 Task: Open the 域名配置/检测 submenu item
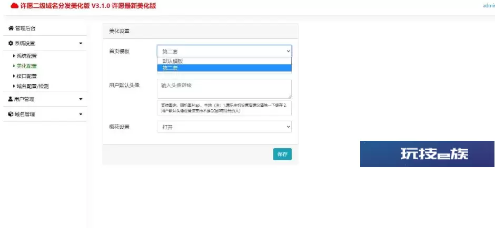[x=33, y=86]
